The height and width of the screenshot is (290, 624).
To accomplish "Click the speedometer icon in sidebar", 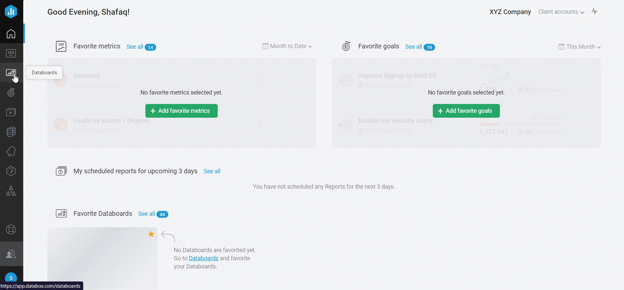I will click(11, 171).
